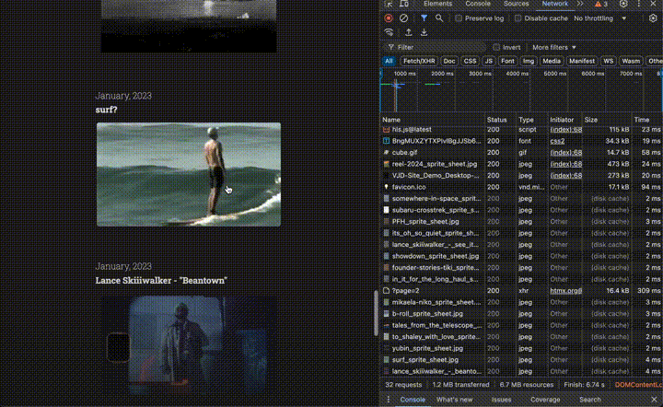Click the htmx.org initiator link
663x407 pixels.
565,290
